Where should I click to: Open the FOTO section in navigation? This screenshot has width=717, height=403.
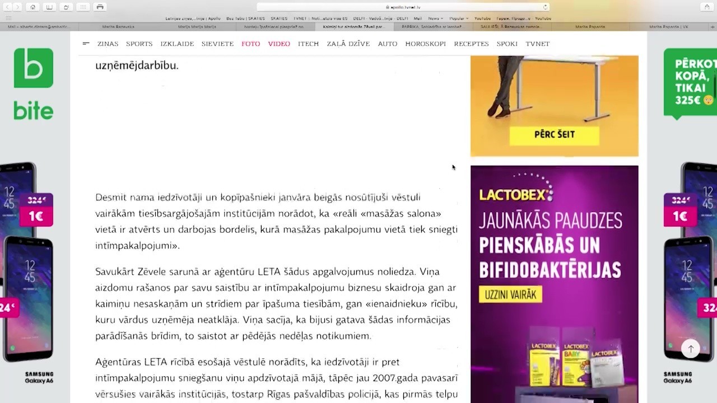click(x=250, y=44)
